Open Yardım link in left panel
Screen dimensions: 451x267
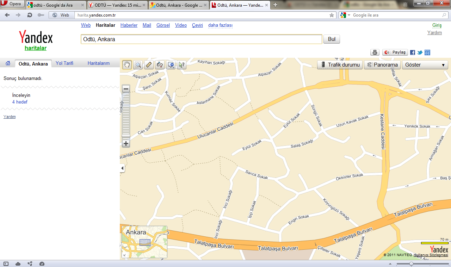click(10, 117)
